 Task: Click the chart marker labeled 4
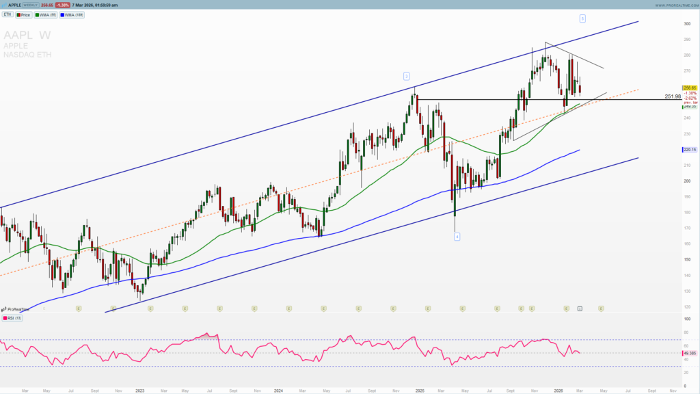(456, 236)
